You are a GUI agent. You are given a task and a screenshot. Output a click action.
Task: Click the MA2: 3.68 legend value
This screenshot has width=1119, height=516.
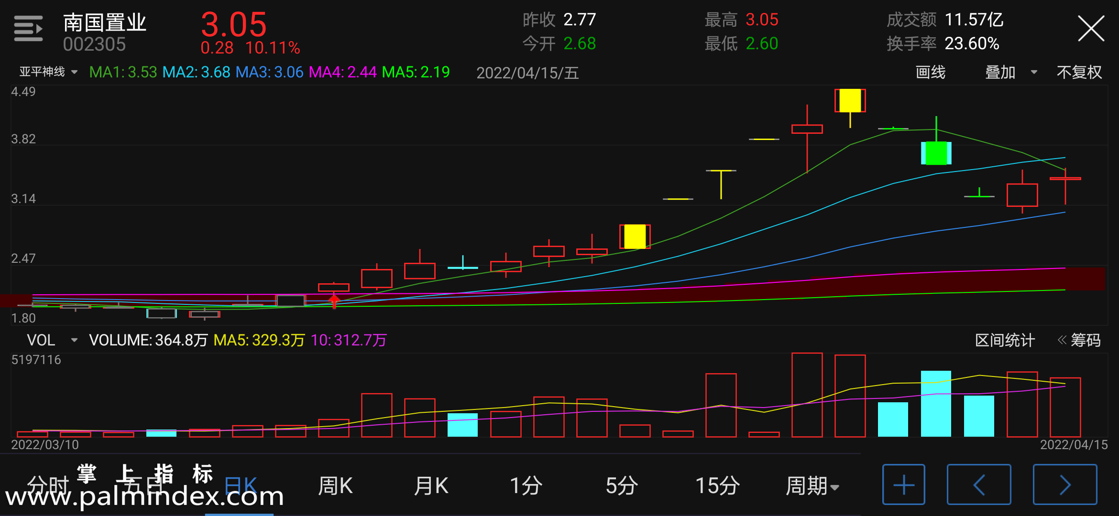click(196, 72)
